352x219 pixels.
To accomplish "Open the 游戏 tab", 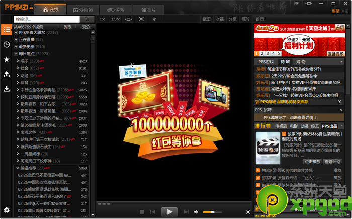I will [116, 10].
